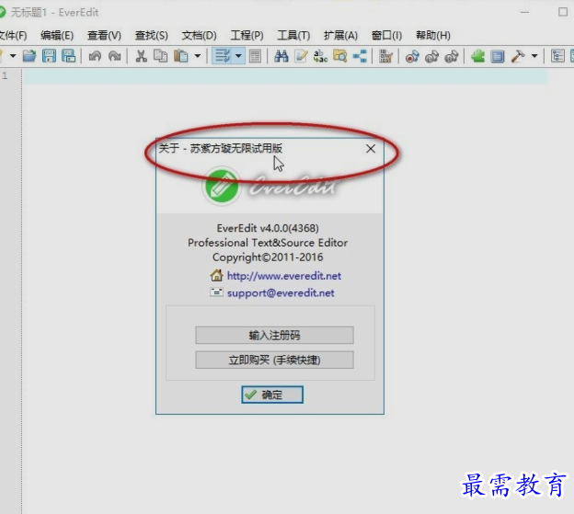
Task: Maximize the EverEdit window
Action: (x=563, y=12)
